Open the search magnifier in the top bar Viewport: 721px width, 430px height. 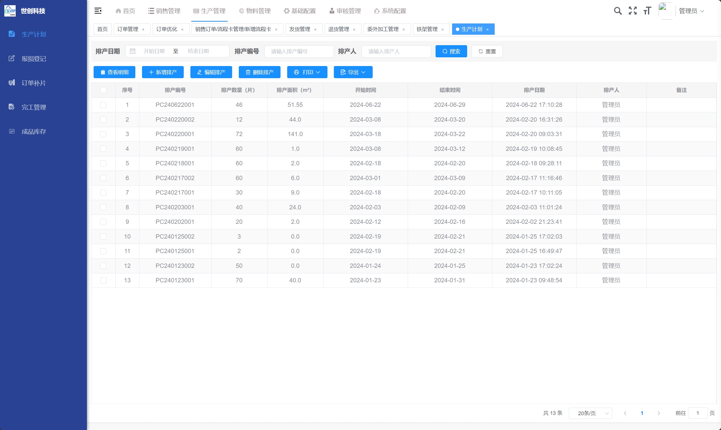(x=618, y=11)
